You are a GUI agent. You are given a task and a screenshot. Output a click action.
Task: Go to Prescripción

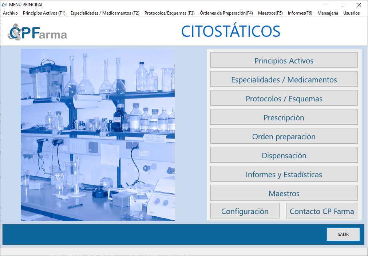[284, 117]
